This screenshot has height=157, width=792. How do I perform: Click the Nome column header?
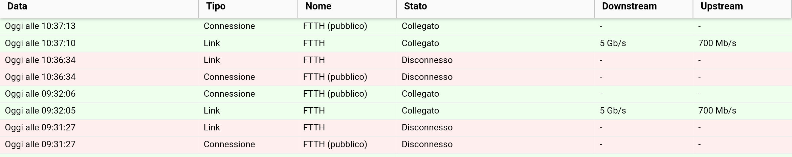coord(347,7)
